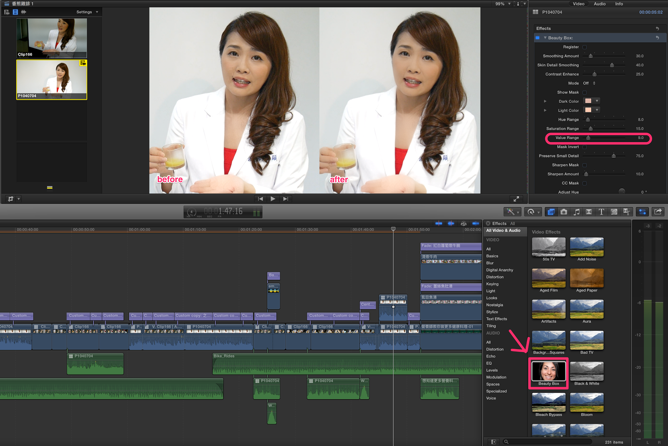Screen dimensions: 668x446
Task: Click the Skin Detail Smoothing slider handle
Action: coord(612,65)
